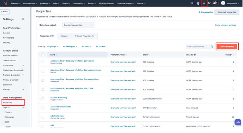Open Companies under Objects

tap(9, 117)
